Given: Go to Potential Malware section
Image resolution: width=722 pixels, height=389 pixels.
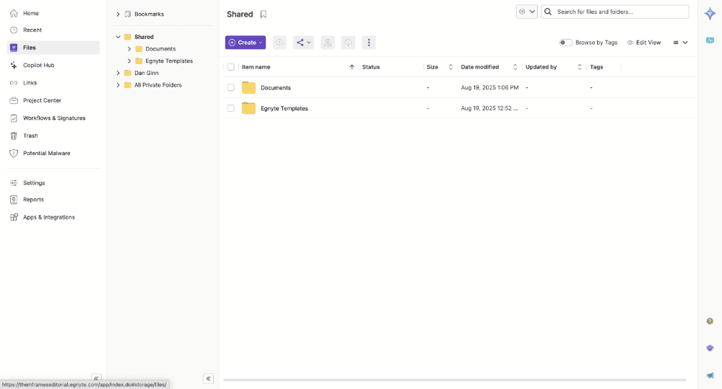Looking at the screenshot, I should 46,153.
